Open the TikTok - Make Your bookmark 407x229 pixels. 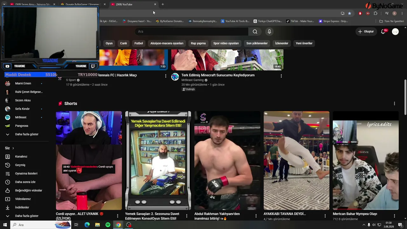coord(300,21)
